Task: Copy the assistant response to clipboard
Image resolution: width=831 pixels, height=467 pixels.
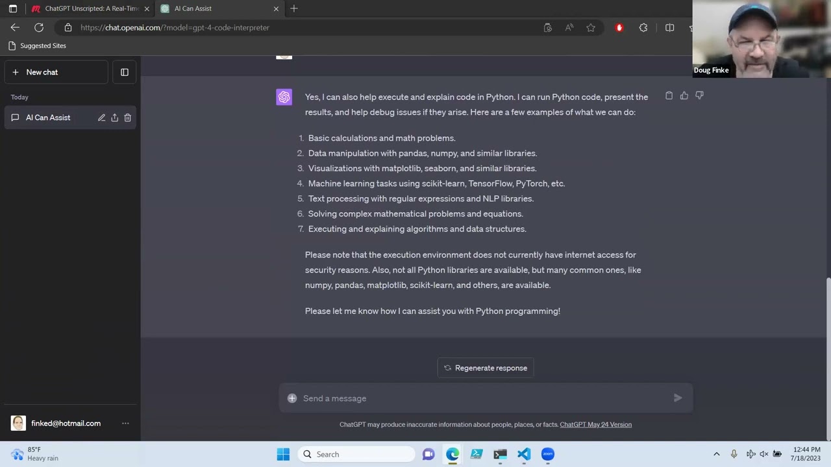Action: (x=669, y=96)
